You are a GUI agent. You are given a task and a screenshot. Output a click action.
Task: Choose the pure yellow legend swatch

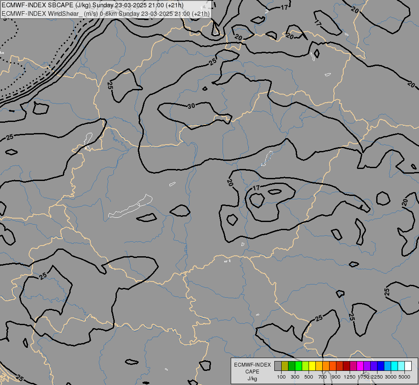tap(312, 366)
